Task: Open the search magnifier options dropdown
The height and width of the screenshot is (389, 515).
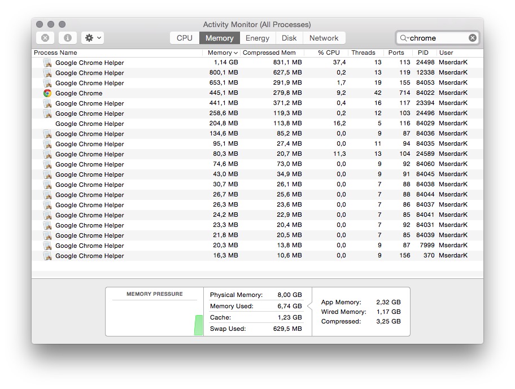Action: pyautogui.click(x=404, y=38)
